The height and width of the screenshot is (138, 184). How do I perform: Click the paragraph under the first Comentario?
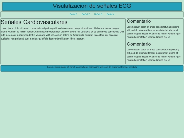[x=154, y=32]
